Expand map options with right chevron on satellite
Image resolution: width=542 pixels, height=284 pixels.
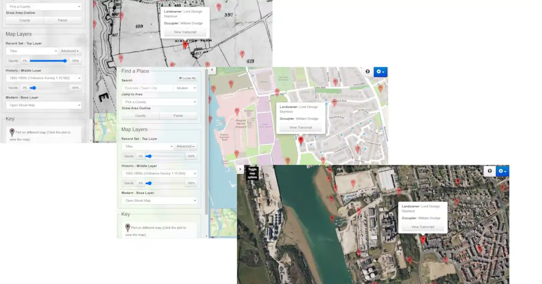tap(240, 169)
